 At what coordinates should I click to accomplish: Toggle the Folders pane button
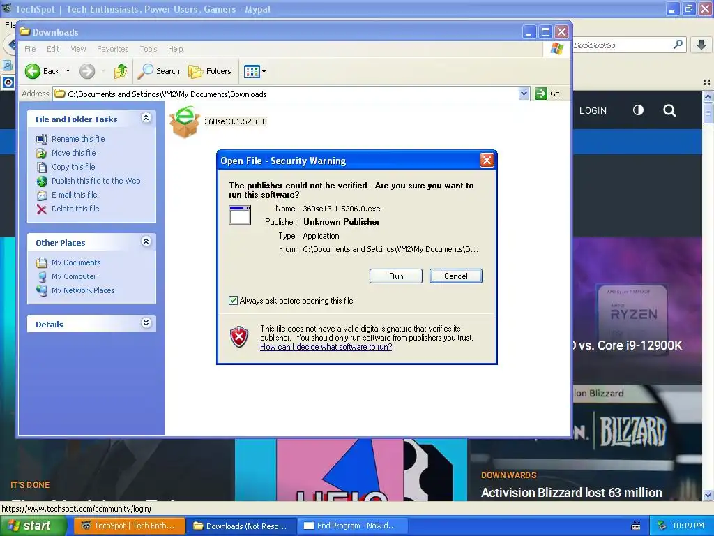pos(210,71)
